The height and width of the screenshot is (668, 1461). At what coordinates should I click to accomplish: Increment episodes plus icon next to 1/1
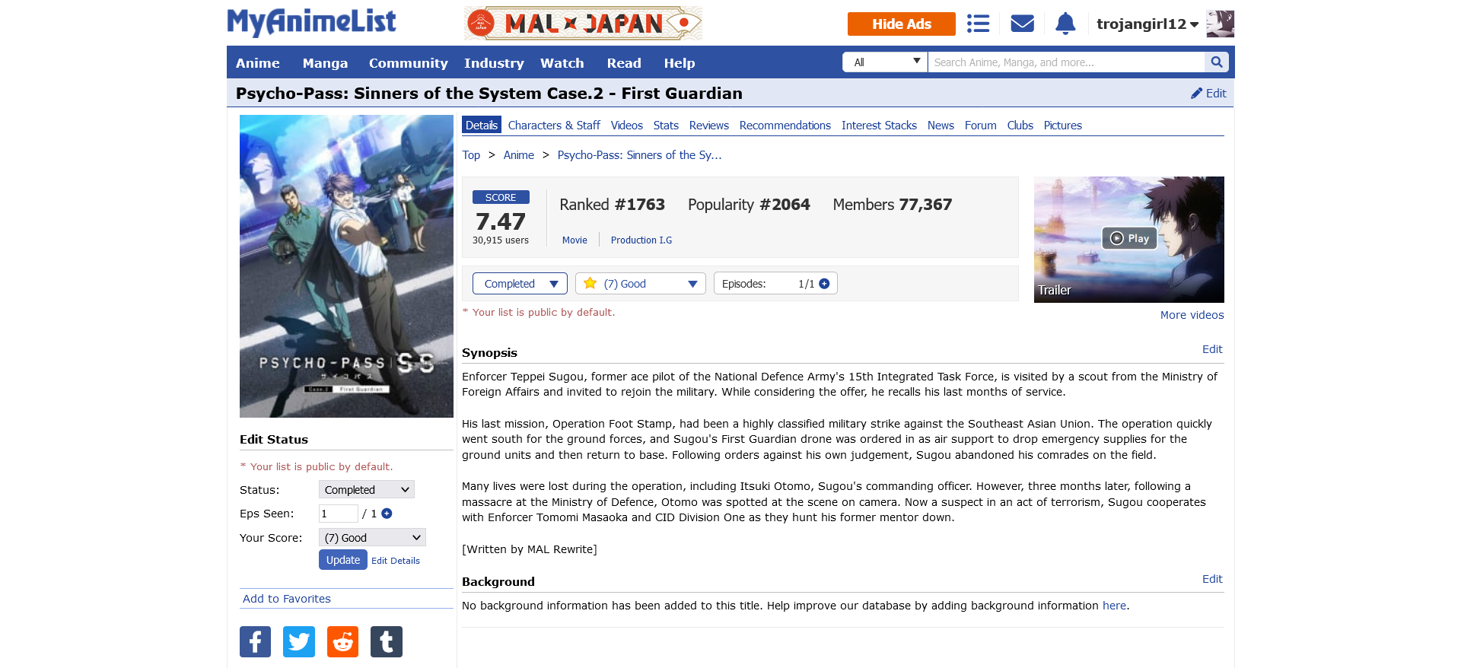click(824, 284)
